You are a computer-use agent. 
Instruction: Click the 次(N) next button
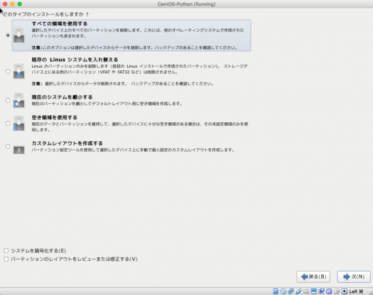tap(354, 277)
